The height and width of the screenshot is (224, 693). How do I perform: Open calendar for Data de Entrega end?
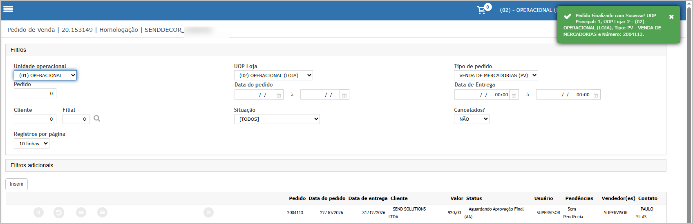pos(596,95)
